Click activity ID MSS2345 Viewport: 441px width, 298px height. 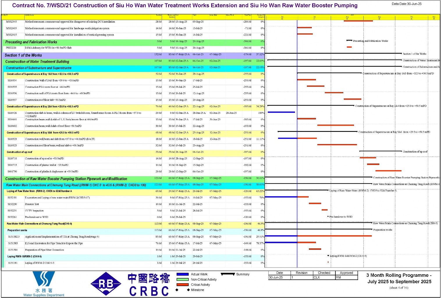(x=11, y=22)
